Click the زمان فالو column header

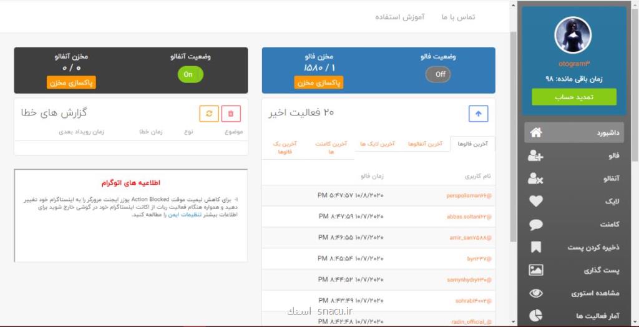click(x=372, y=177)
